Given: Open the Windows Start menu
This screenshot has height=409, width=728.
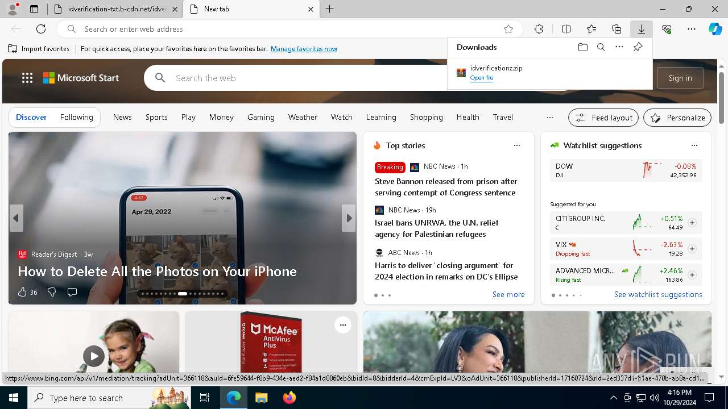Looking at the screenshot, I should pyautogui.click(x=14, y=398).
